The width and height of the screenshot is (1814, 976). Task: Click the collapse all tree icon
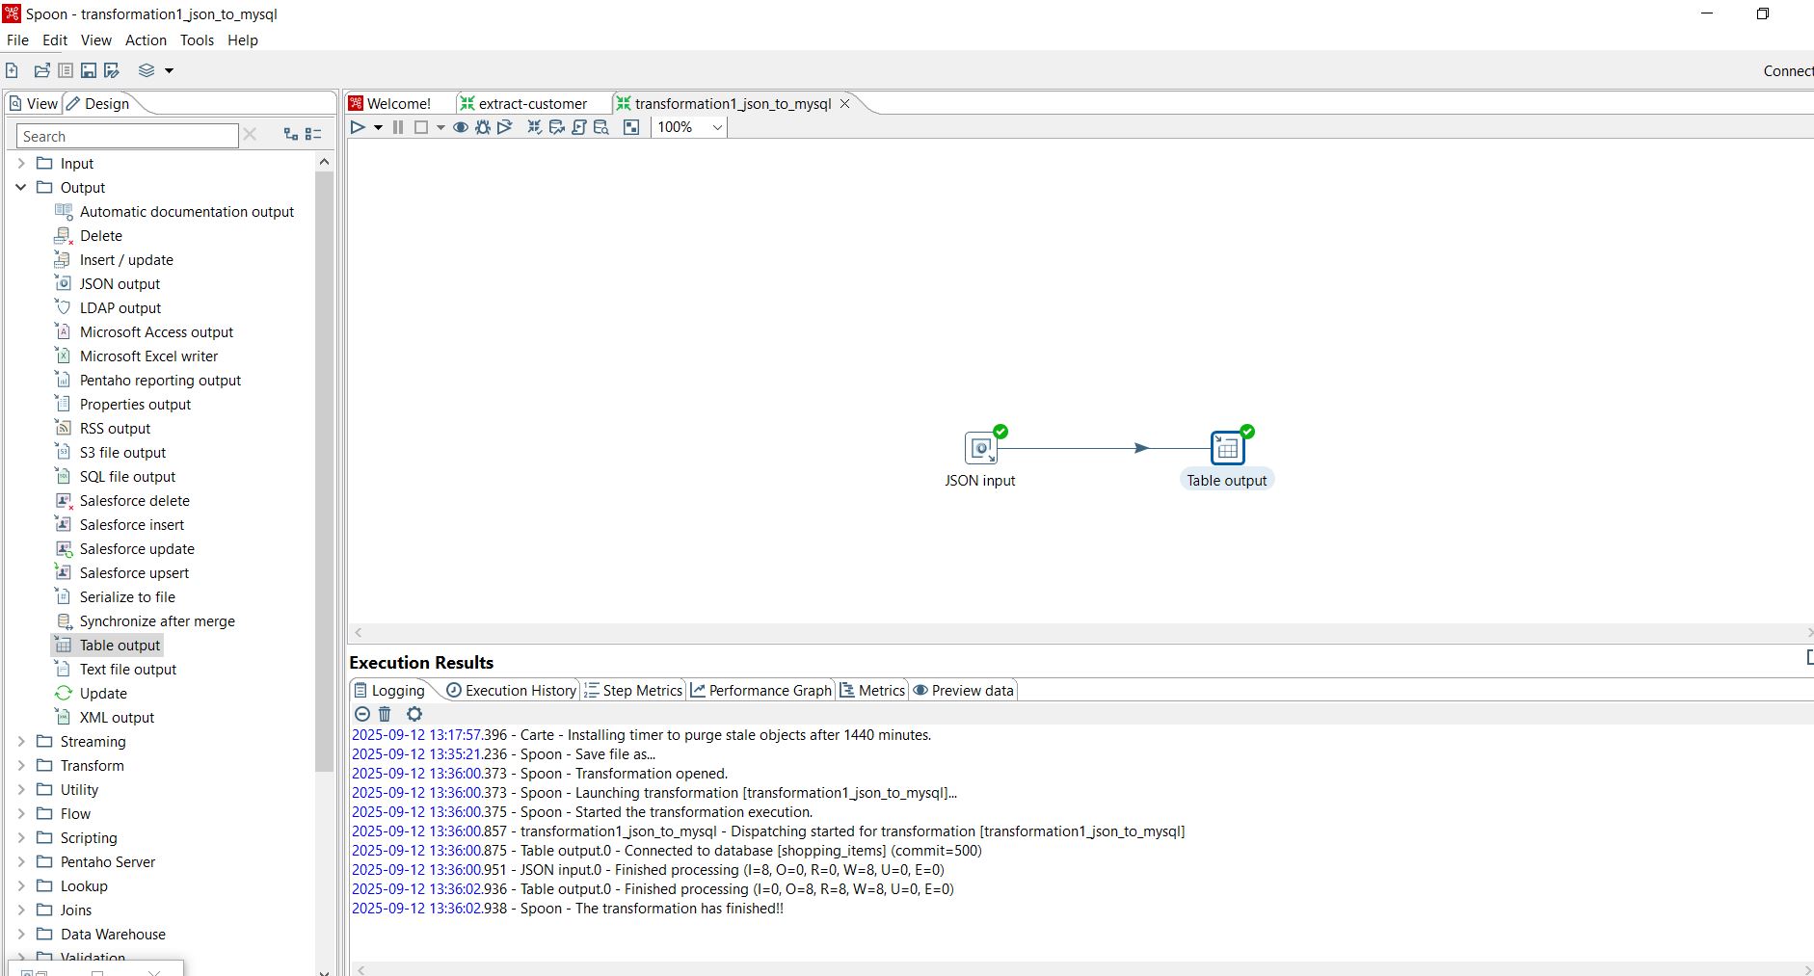coord(313,135)
